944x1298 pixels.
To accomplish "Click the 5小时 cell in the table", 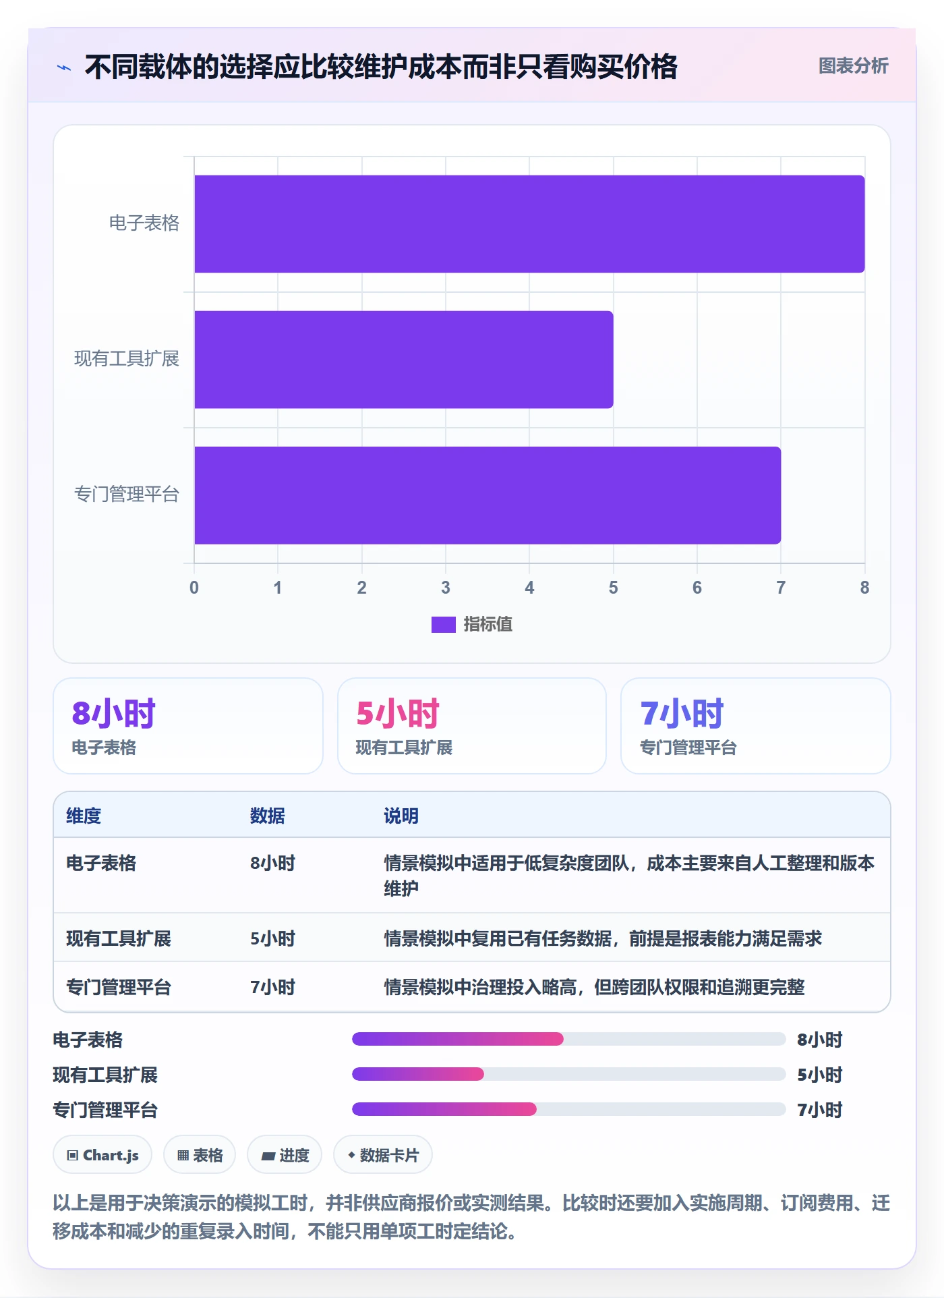I will 273,938.
